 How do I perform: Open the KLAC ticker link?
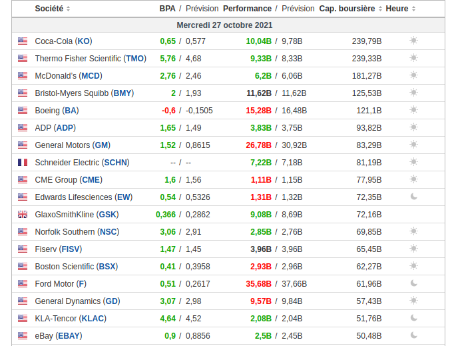pos(93,319)
